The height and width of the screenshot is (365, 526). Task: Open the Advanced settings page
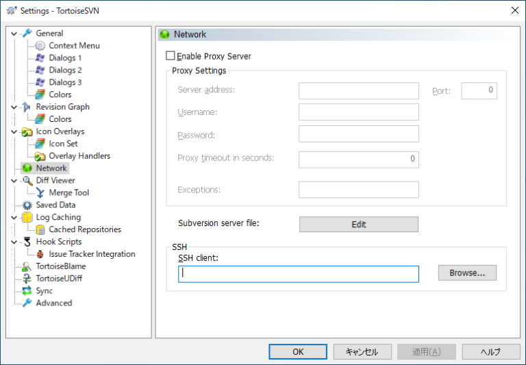click(x=53, y=303)
